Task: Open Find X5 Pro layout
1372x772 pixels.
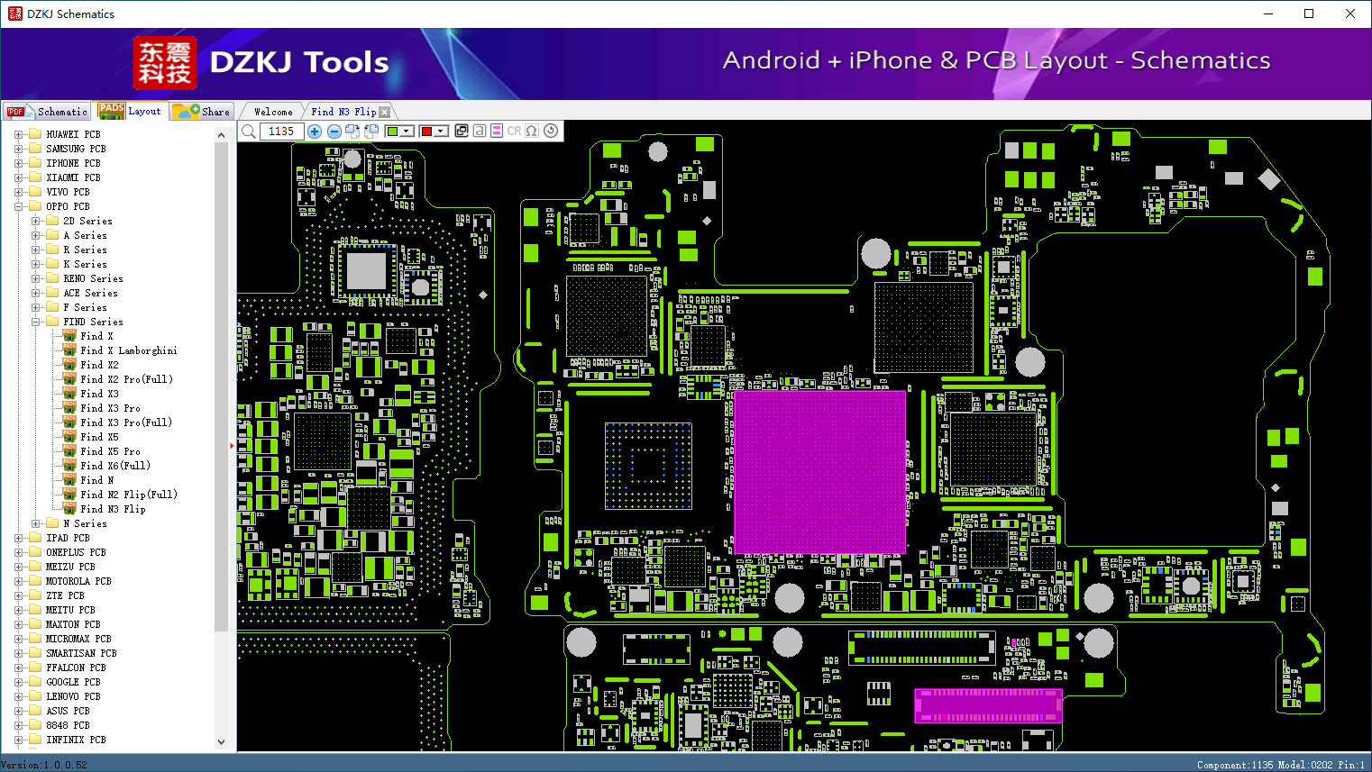Action: 110,451
